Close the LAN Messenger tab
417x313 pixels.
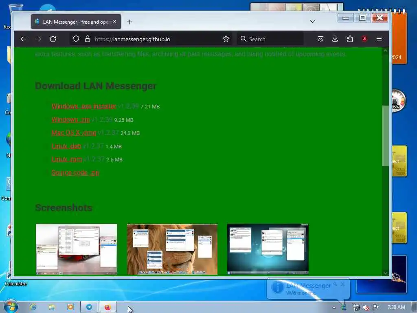(x=114, y=22)
